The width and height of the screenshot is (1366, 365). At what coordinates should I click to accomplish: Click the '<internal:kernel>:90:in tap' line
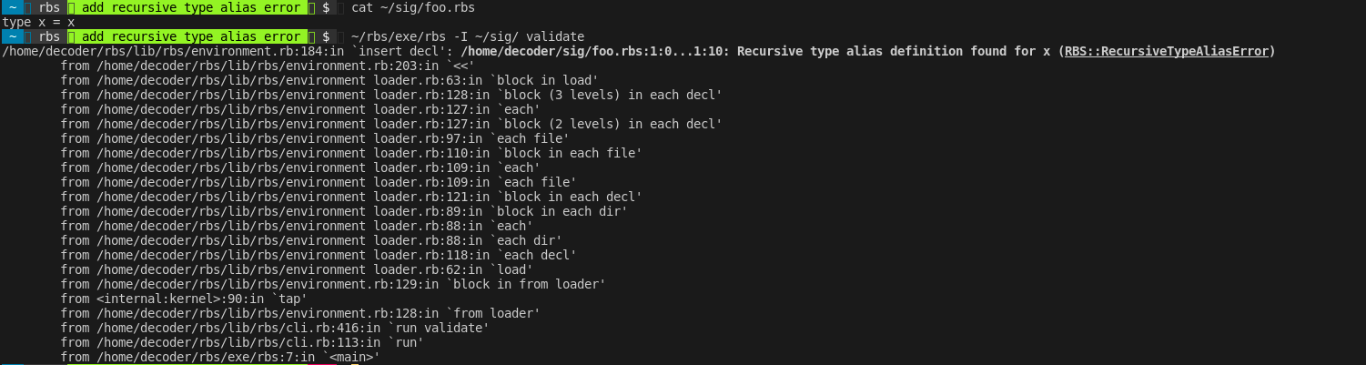184,299
